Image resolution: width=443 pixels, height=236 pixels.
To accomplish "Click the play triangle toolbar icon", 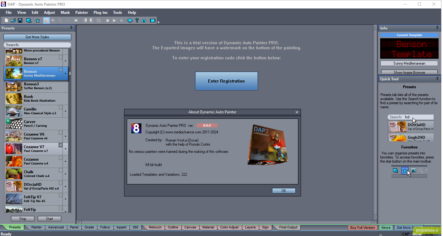I will point(114,20).
